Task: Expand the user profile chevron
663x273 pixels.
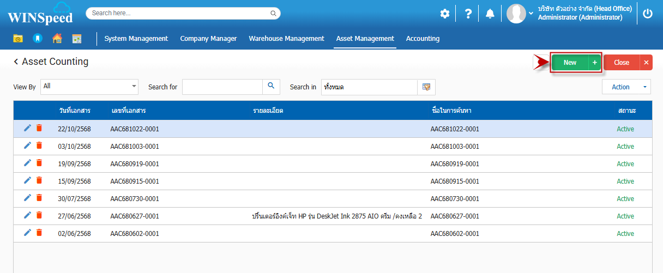Action: (x=531, y=14)
